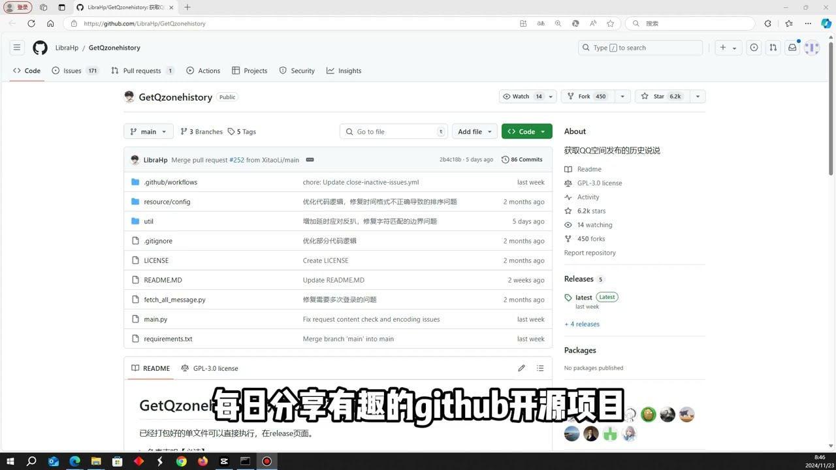
Task: Open 6.2k stars link in About
Action: pos(591,211)
